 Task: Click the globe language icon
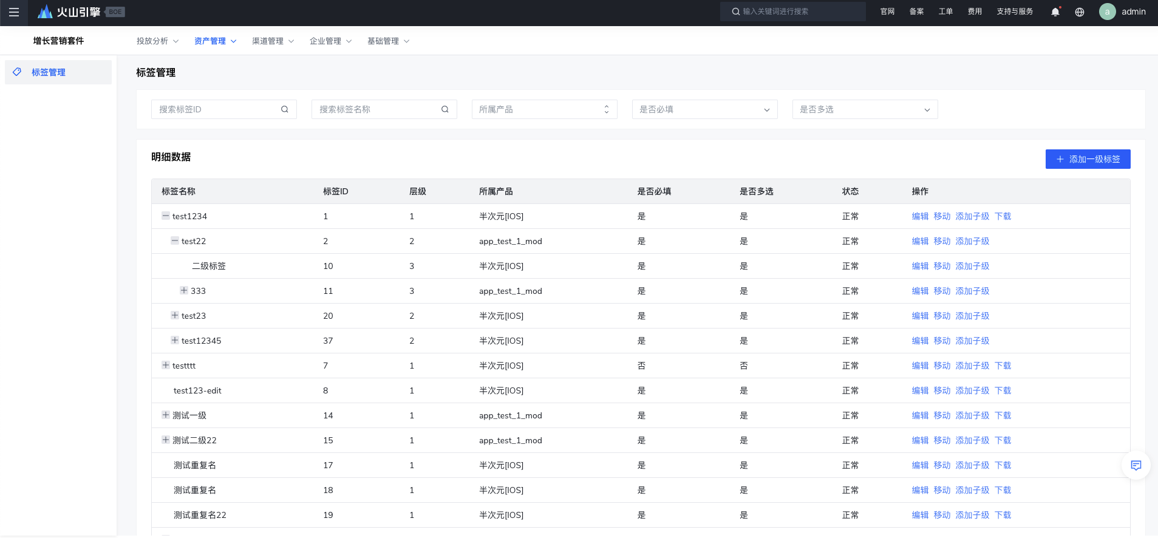click(x=1080, y=12)
